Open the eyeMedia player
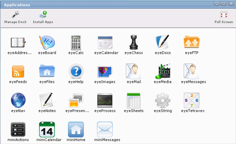The height and width of the screenshot is (144, 236). point(162,72)
